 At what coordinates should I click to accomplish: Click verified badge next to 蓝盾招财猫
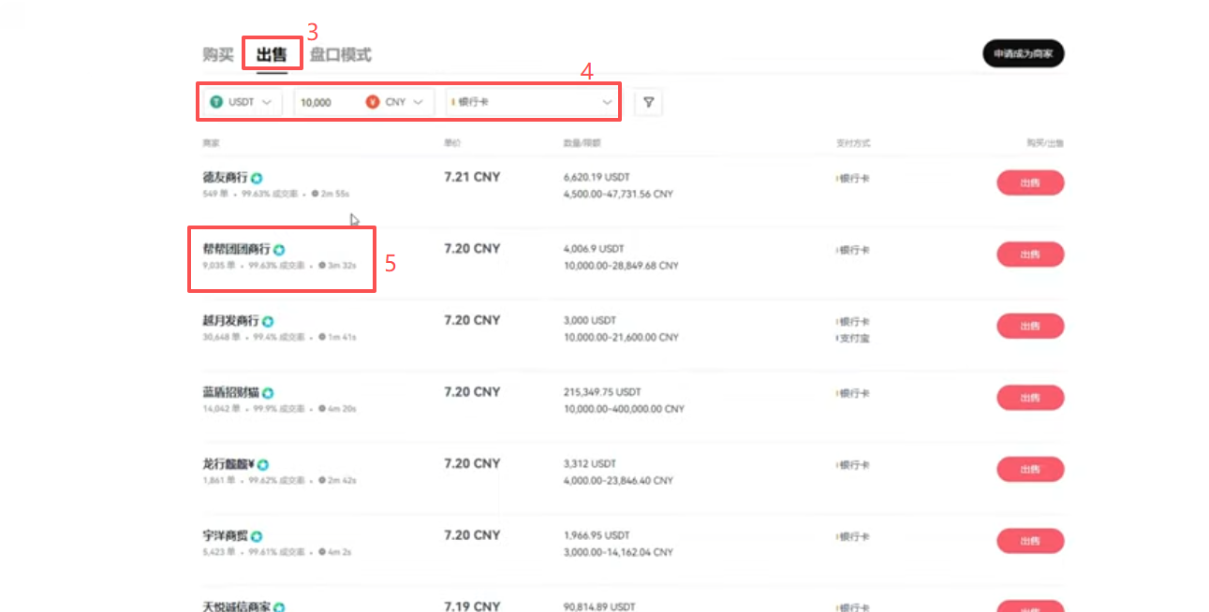point(268,393)
